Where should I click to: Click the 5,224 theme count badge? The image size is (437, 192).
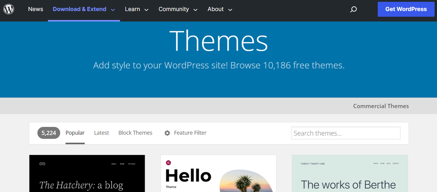(x=49, y=133)
